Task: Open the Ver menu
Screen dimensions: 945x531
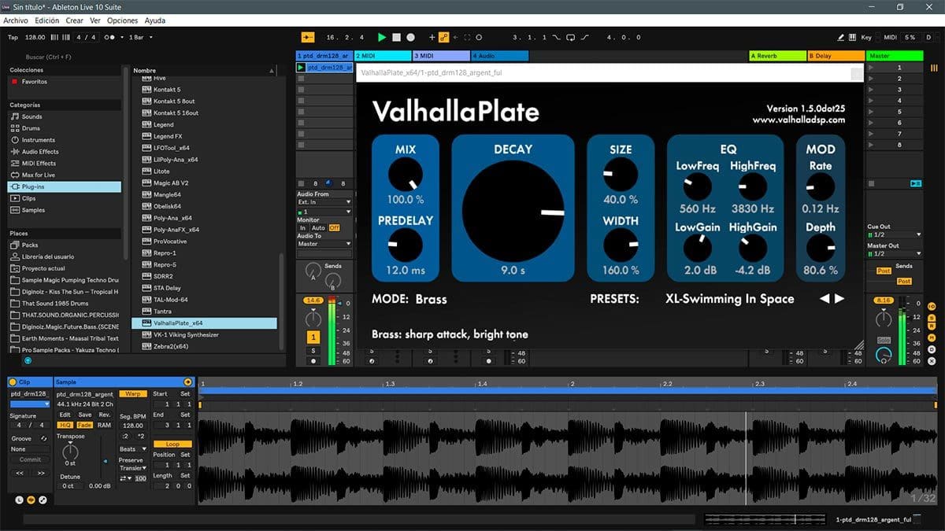Action: 95,20
